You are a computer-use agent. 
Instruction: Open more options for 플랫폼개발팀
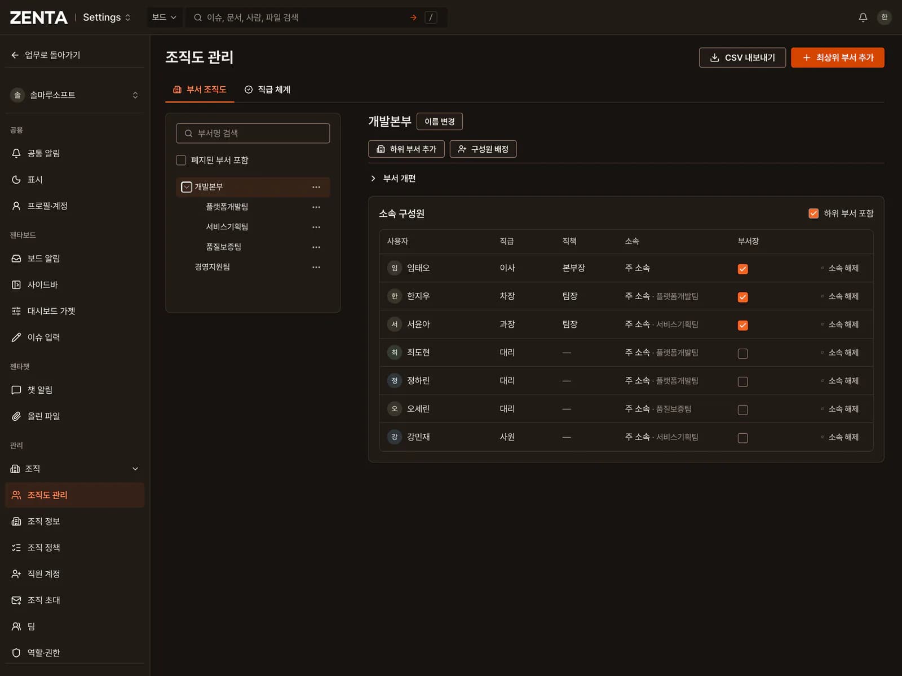tap(316, 207)
